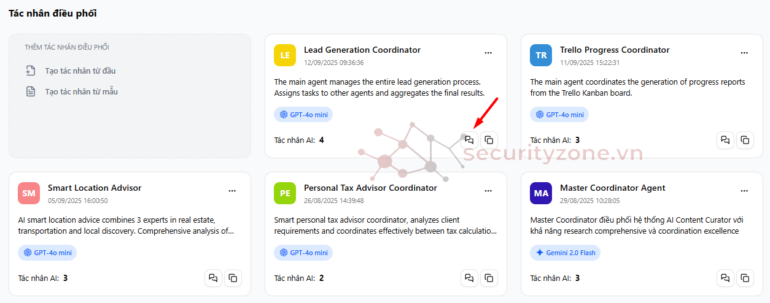This screenshot has height=303, width=770.
Task: Open chat for Trello Progress Coordinator
Action: pyautogui.click(x=725, y=140)
